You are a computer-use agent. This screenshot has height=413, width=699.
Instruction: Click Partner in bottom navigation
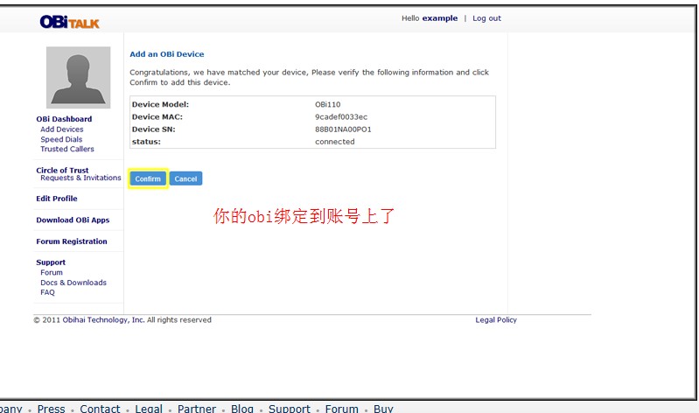(197, 409)
